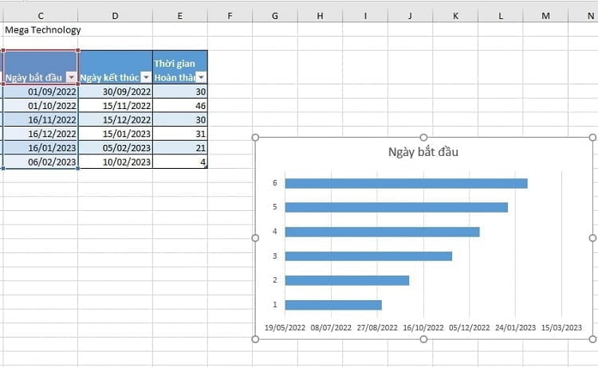Select start date cell 06/02/2023
The width and height of the screenshot is (598, 367).
pyautogui.click(x=41, y=162)
